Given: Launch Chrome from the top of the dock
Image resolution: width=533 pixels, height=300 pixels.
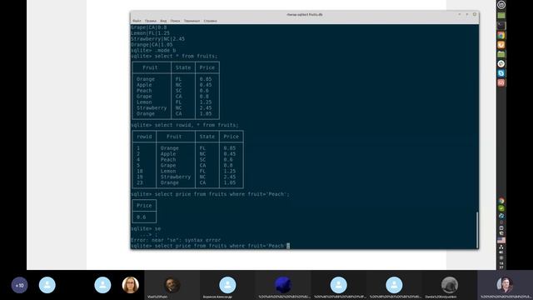Looking at the screenshot, I should coord(501,35).
